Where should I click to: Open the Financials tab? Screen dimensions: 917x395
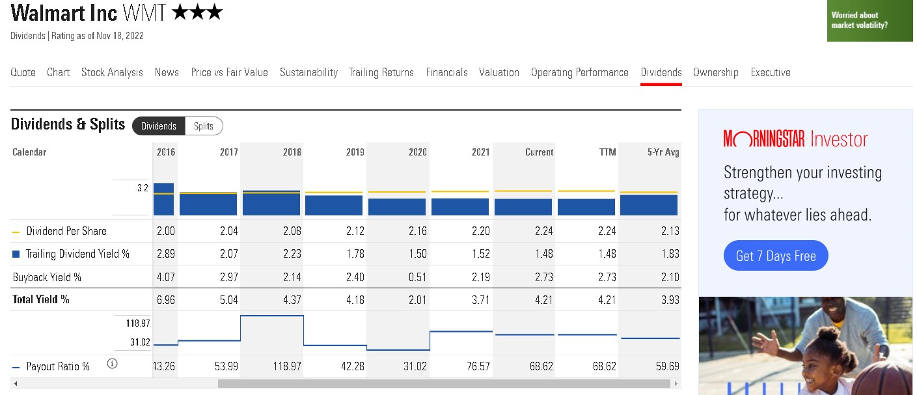tap(446, 72)
